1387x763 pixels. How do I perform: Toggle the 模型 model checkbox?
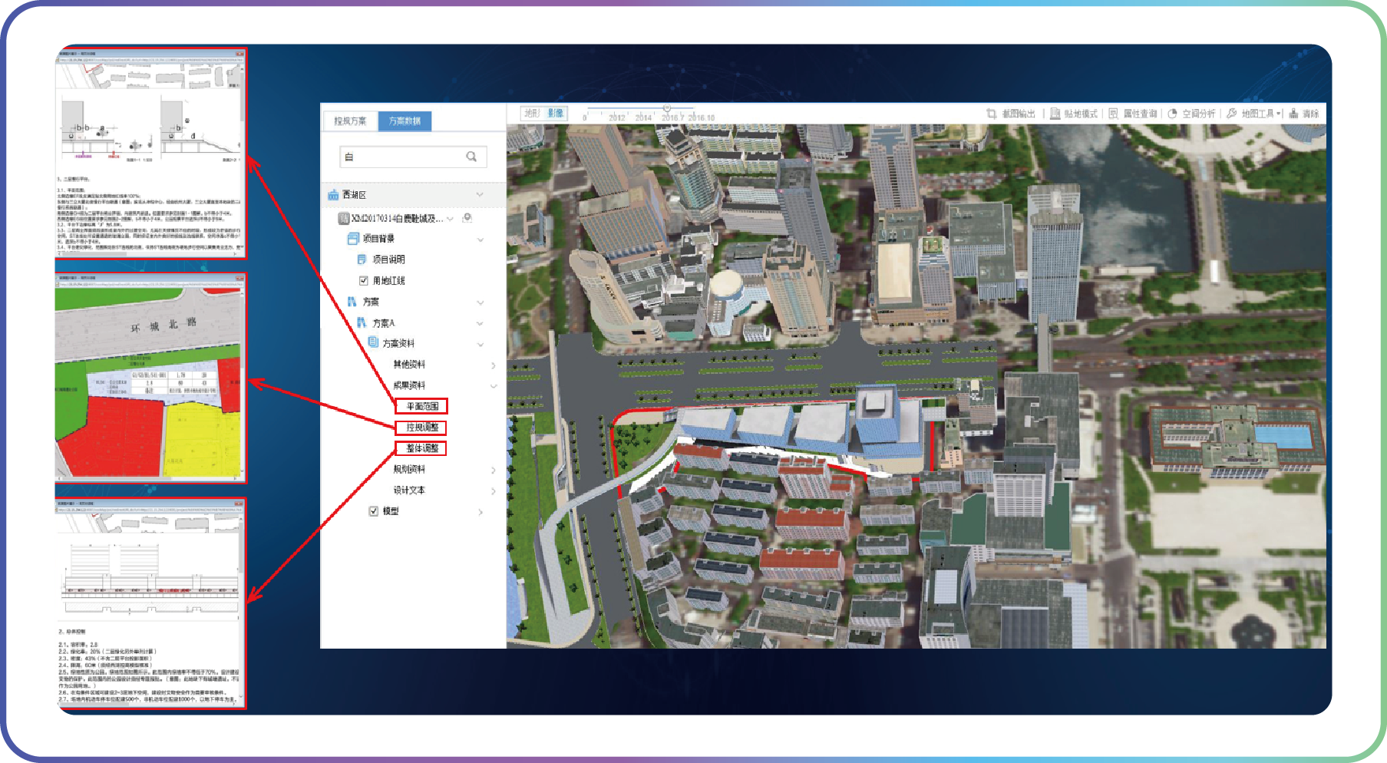click(374, 511)
